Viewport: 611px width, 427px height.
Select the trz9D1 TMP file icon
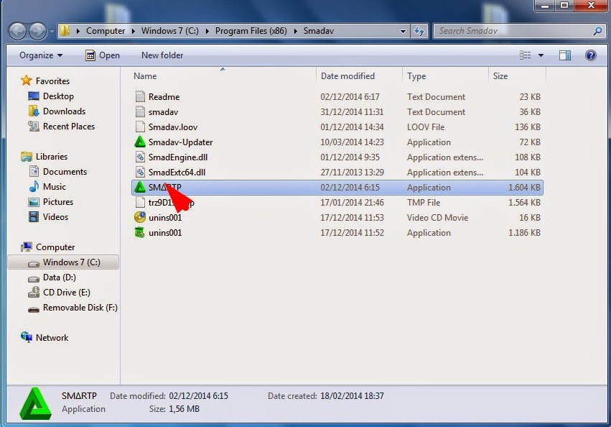(x=140, y=203)
